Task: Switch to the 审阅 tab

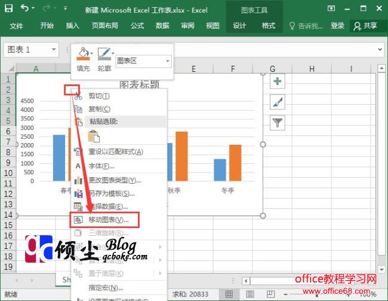Action: [187, 26]
